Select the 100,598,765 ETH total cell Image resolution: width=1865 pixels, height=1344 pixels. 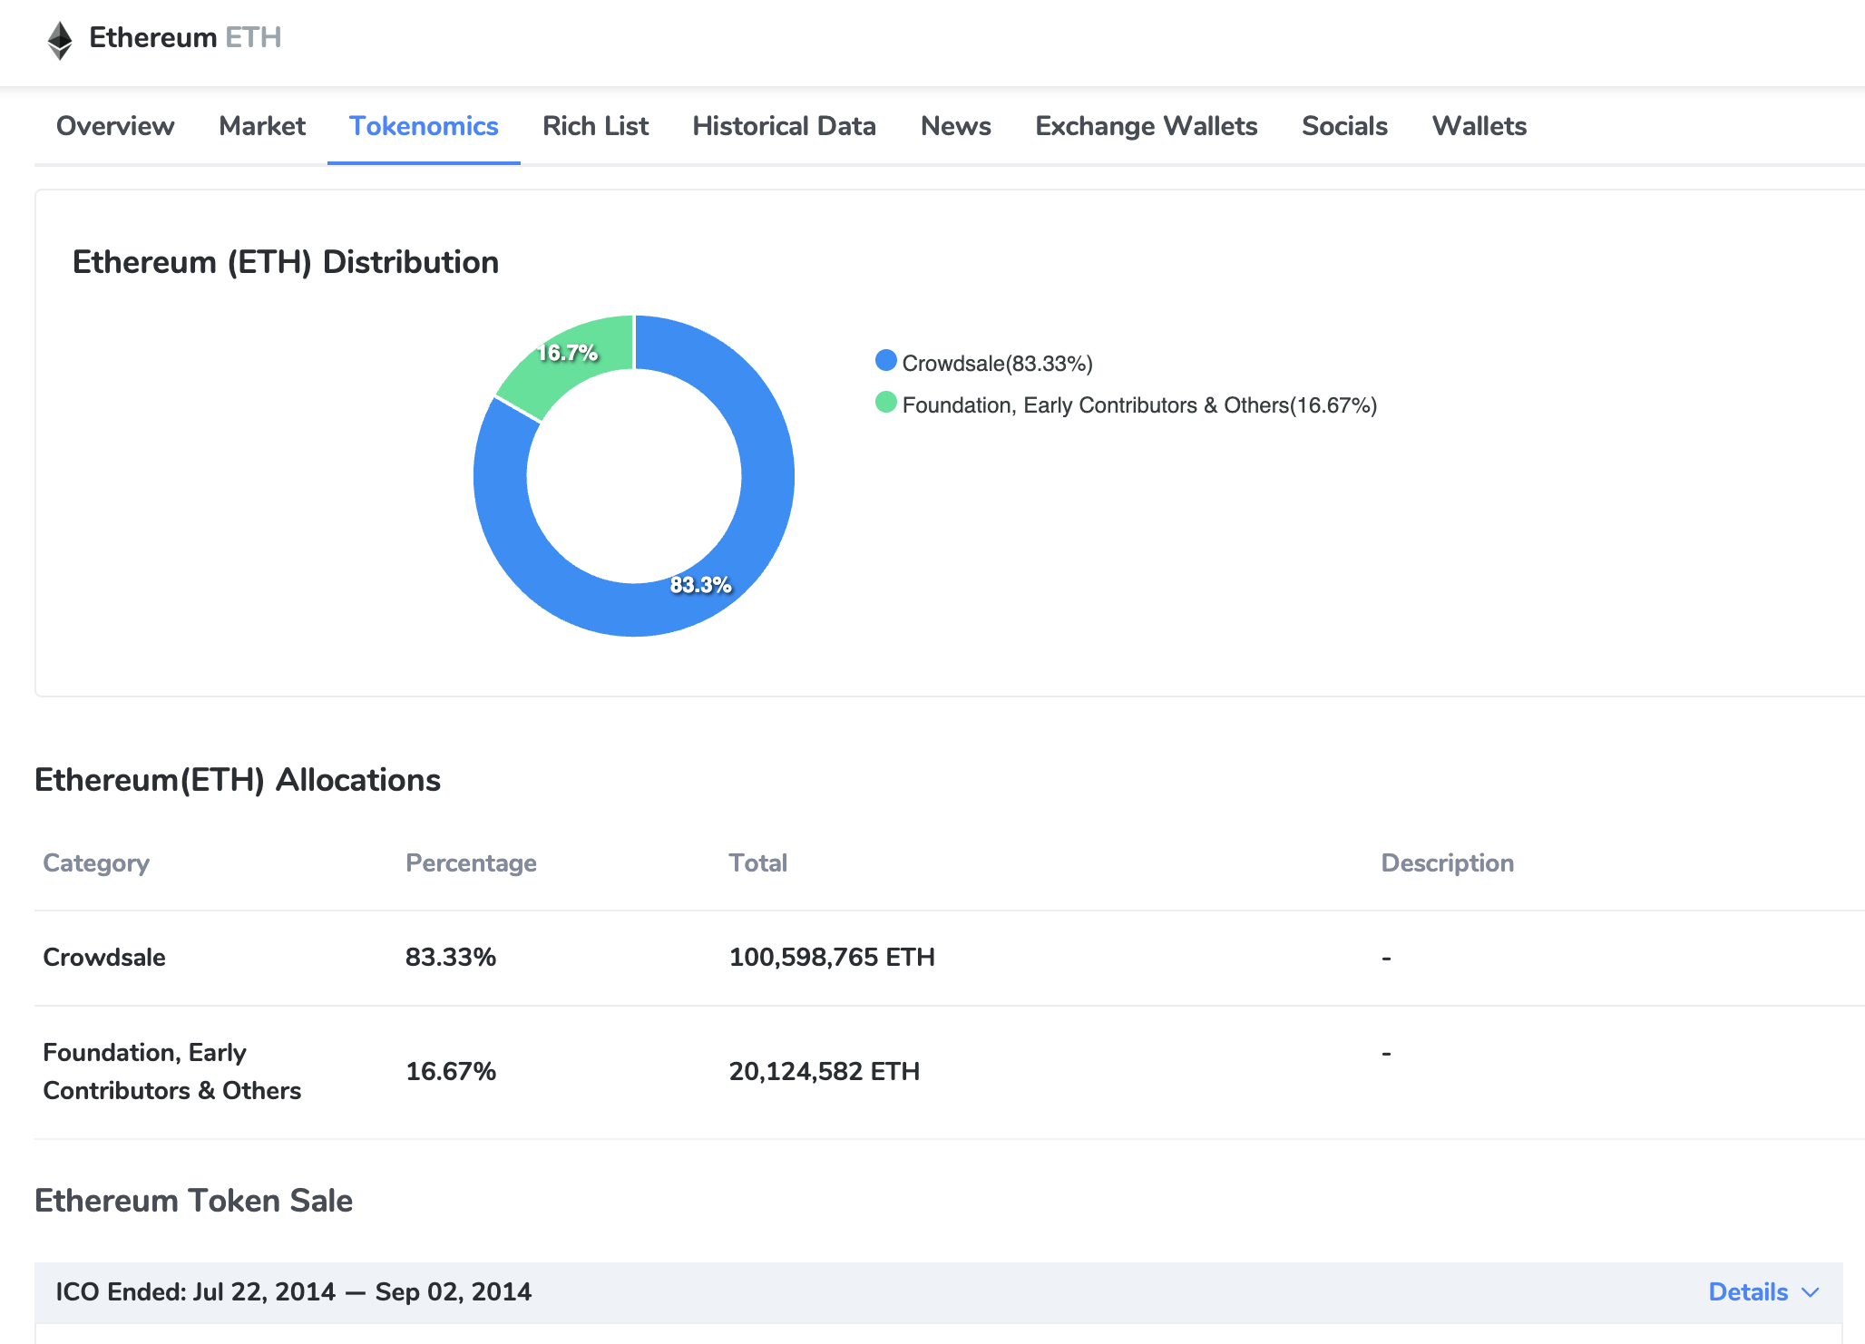click(x=832, y=958)
